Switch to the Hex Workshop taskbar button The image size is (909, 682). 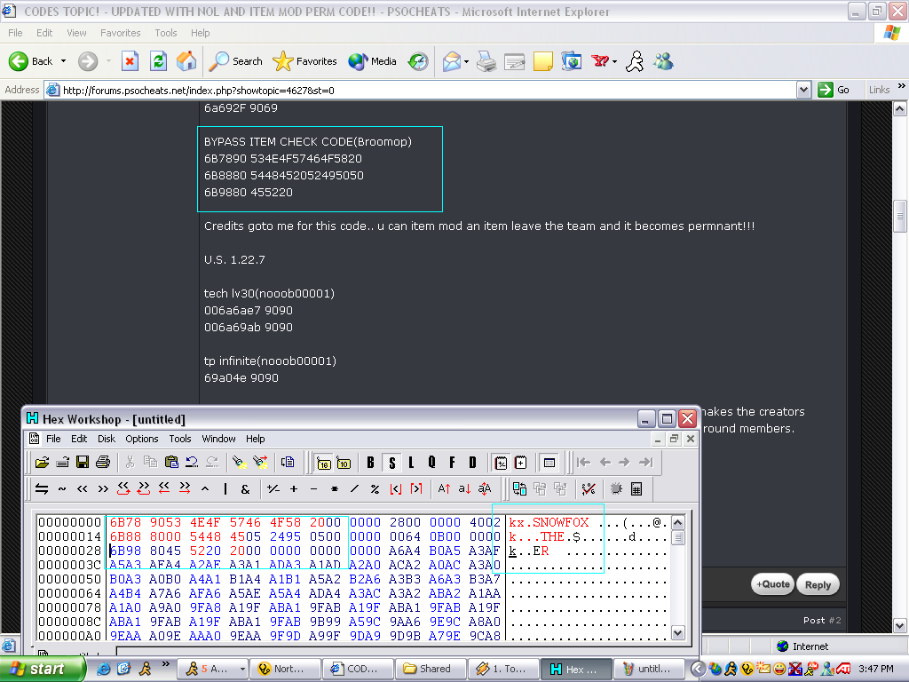(x=576, y=669)
